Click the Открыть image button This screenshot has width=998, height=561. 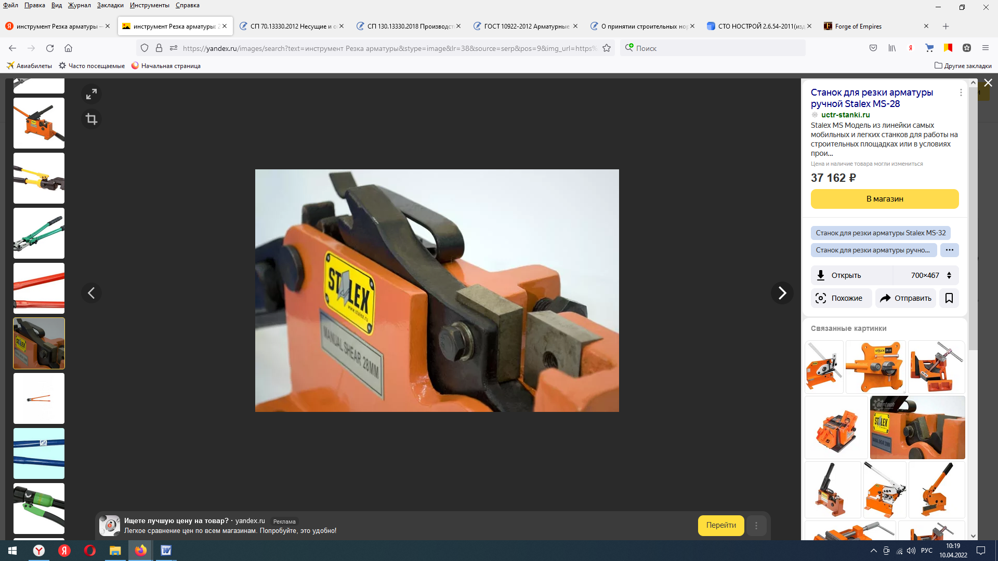[x=851, y=275]
